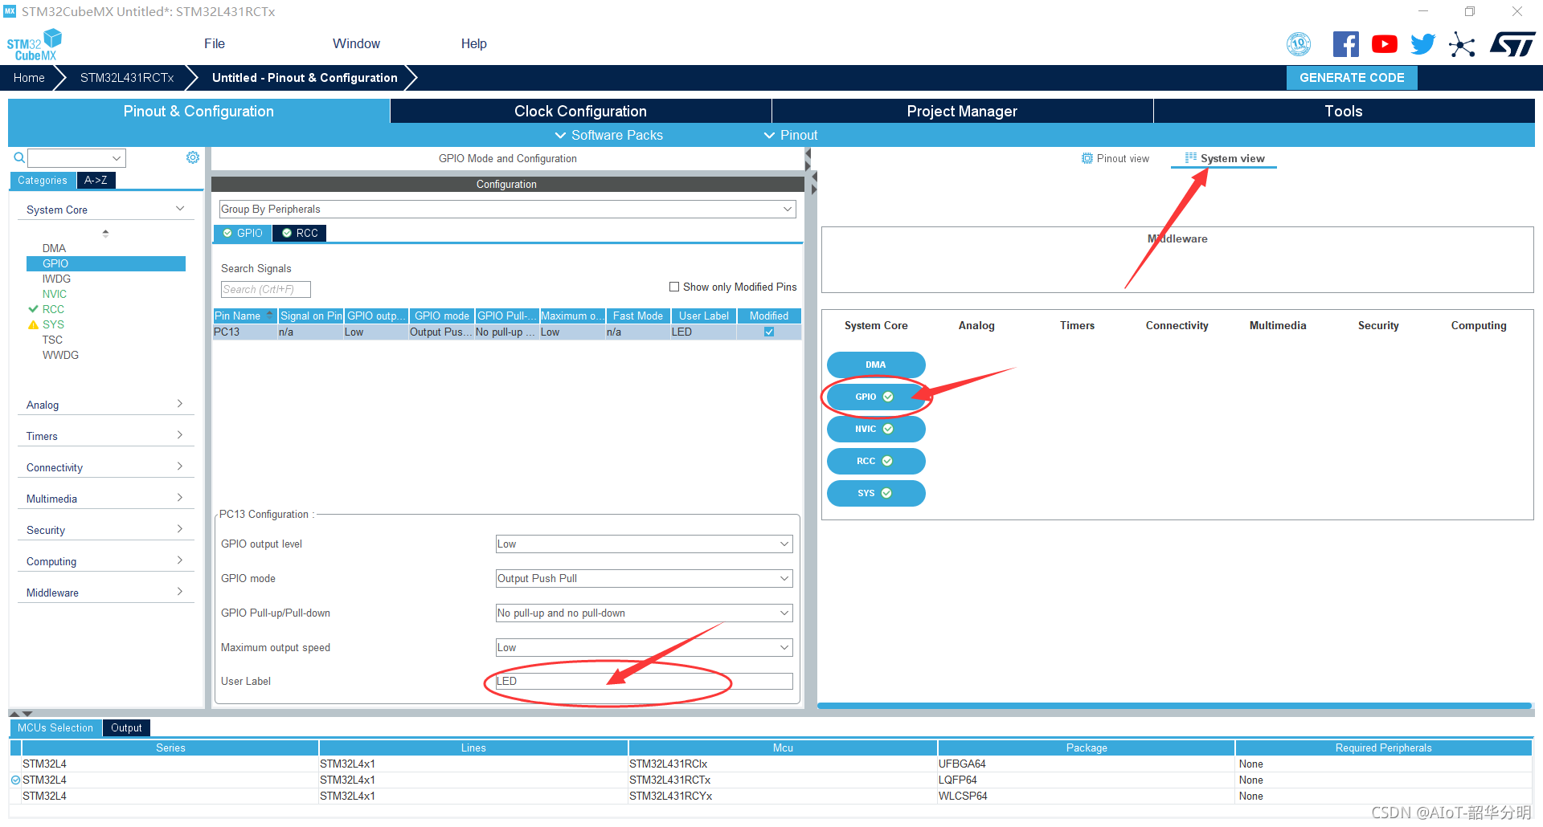Open the Pinout dropdown menu
Screen dimensions: 1543x827
point(791,135)
